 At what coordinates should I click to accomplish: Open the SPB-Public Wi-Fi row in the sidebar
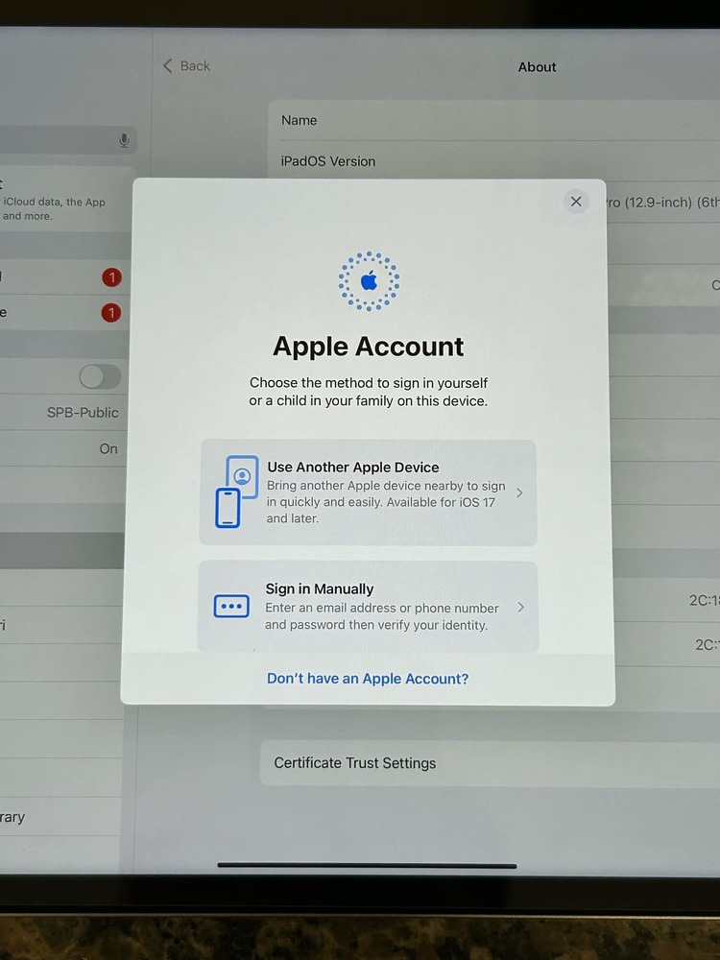(x=61, y=413)
